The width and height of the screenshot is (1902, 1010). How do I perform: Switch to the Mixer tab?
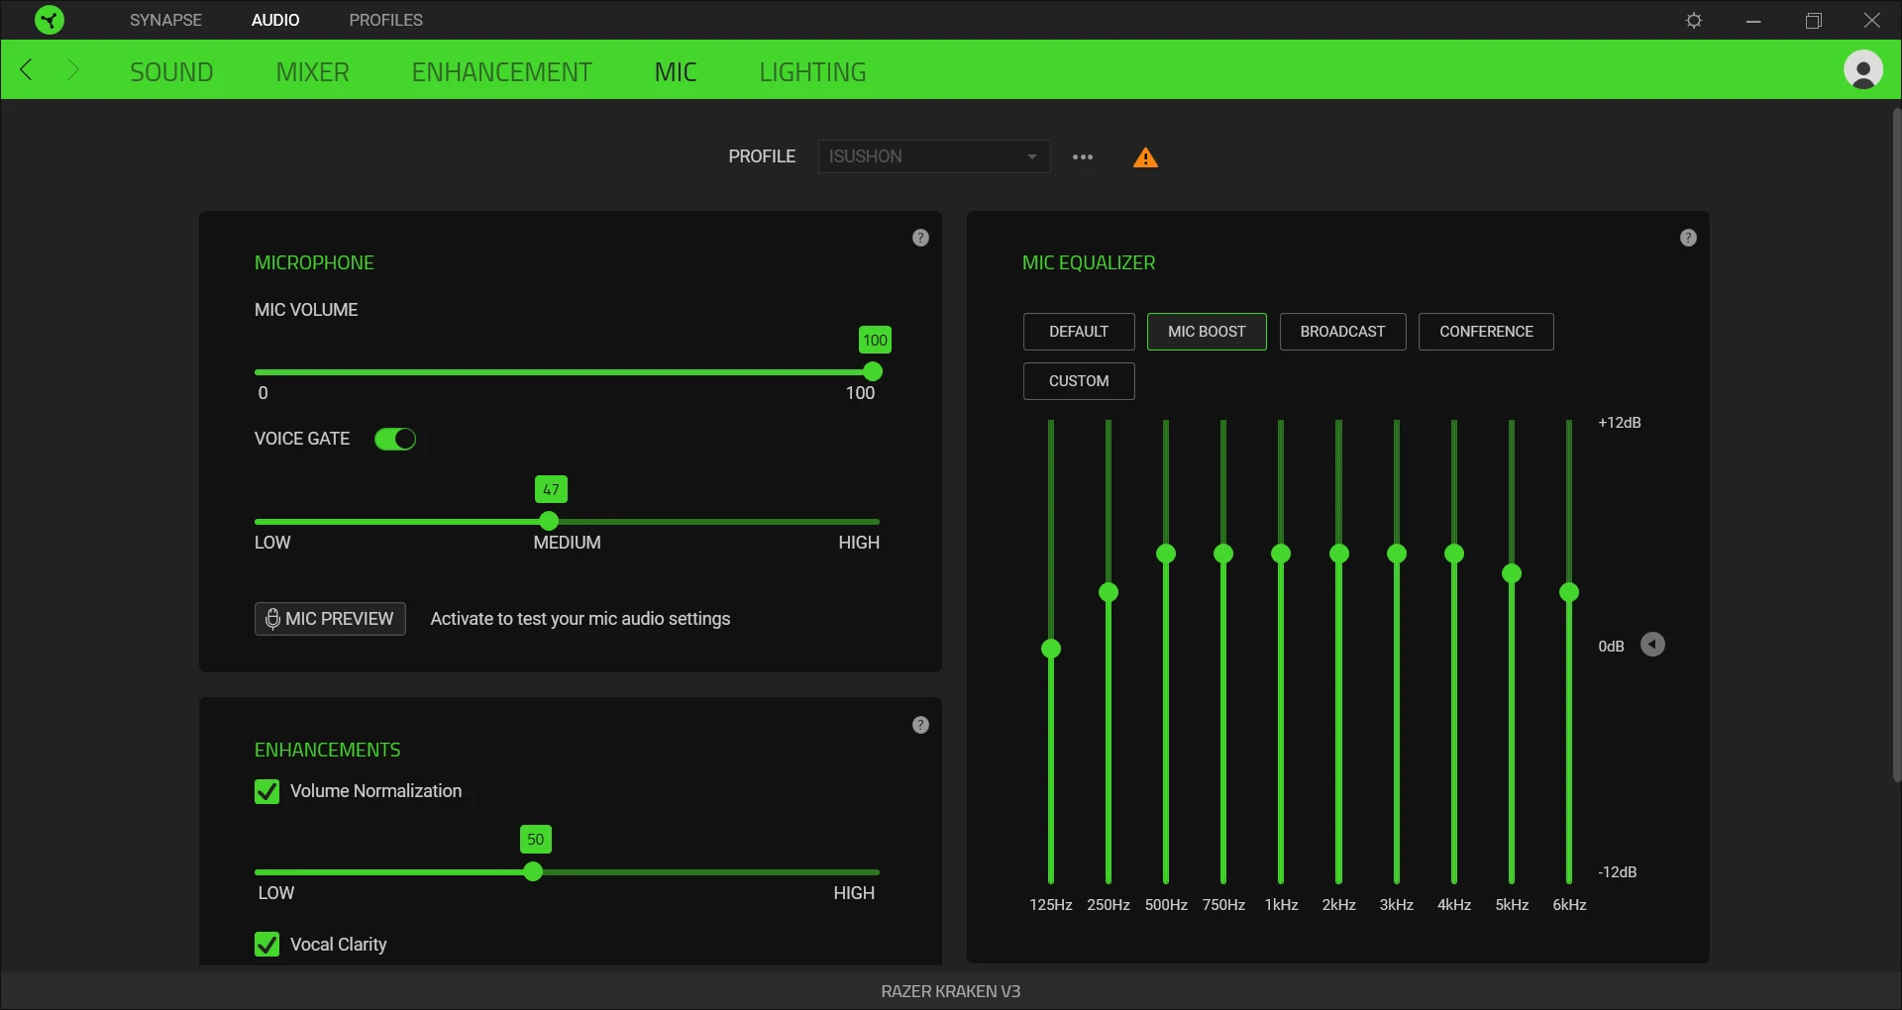click(312, 71)
